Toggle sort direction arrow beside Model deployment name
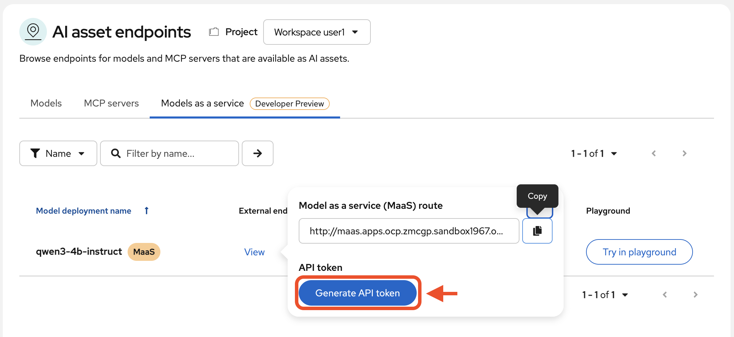 (x=147, y=211)
